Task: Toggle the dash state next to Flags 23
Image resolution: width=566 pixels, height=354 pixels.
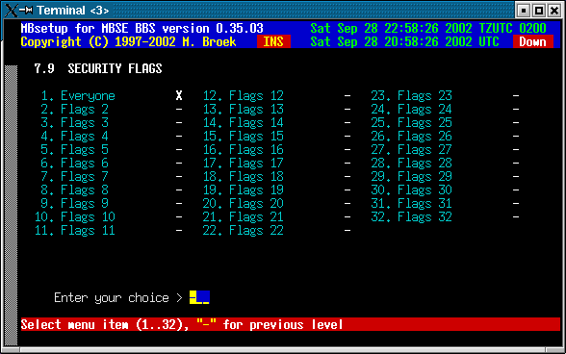Action: (516, 95)
